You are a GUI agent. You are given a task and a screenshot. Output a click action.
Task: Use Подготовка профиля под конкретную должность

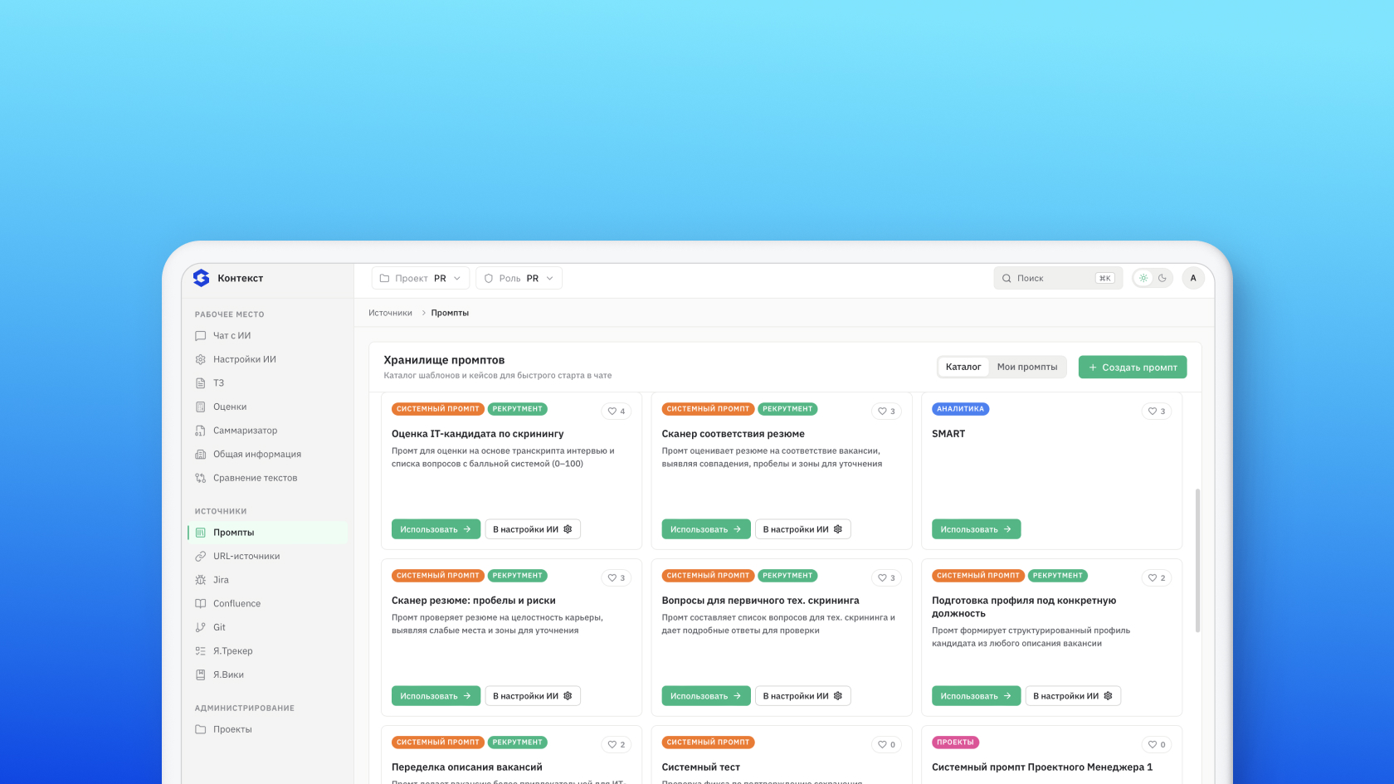tap(976, 696)
